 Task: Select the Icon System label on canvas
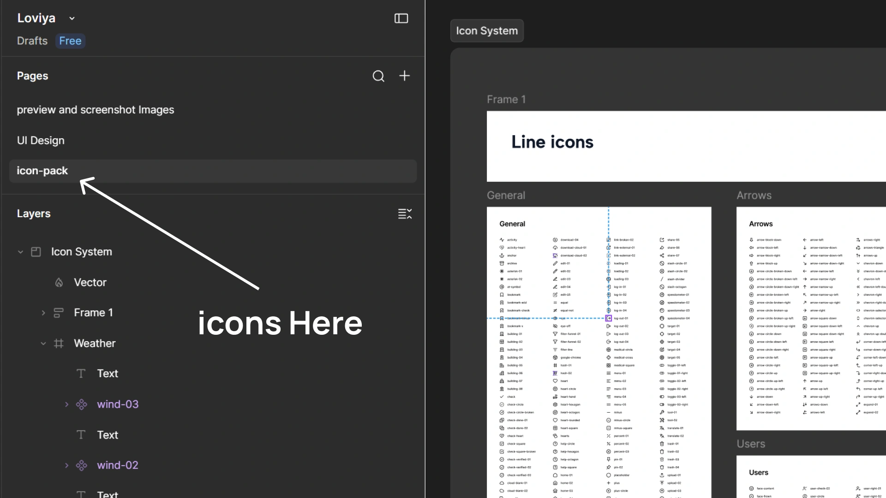click(x=487, y=31)
